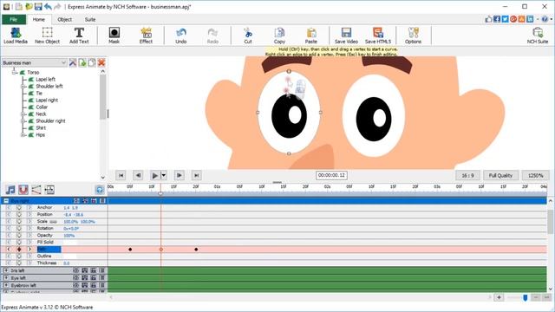Select the Tie item in tree
This screenshot has height=312, width=555.
click(x=39, y=93)
